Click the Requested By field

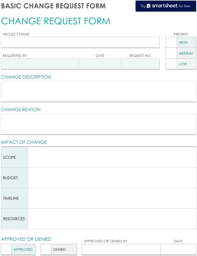tap(40, 64)
